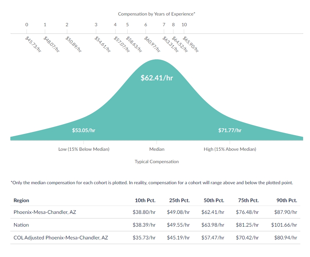The width and height of the screenshot is (310, 257).
Task: Select the Nation table row
Action: (x=155, y=225)
